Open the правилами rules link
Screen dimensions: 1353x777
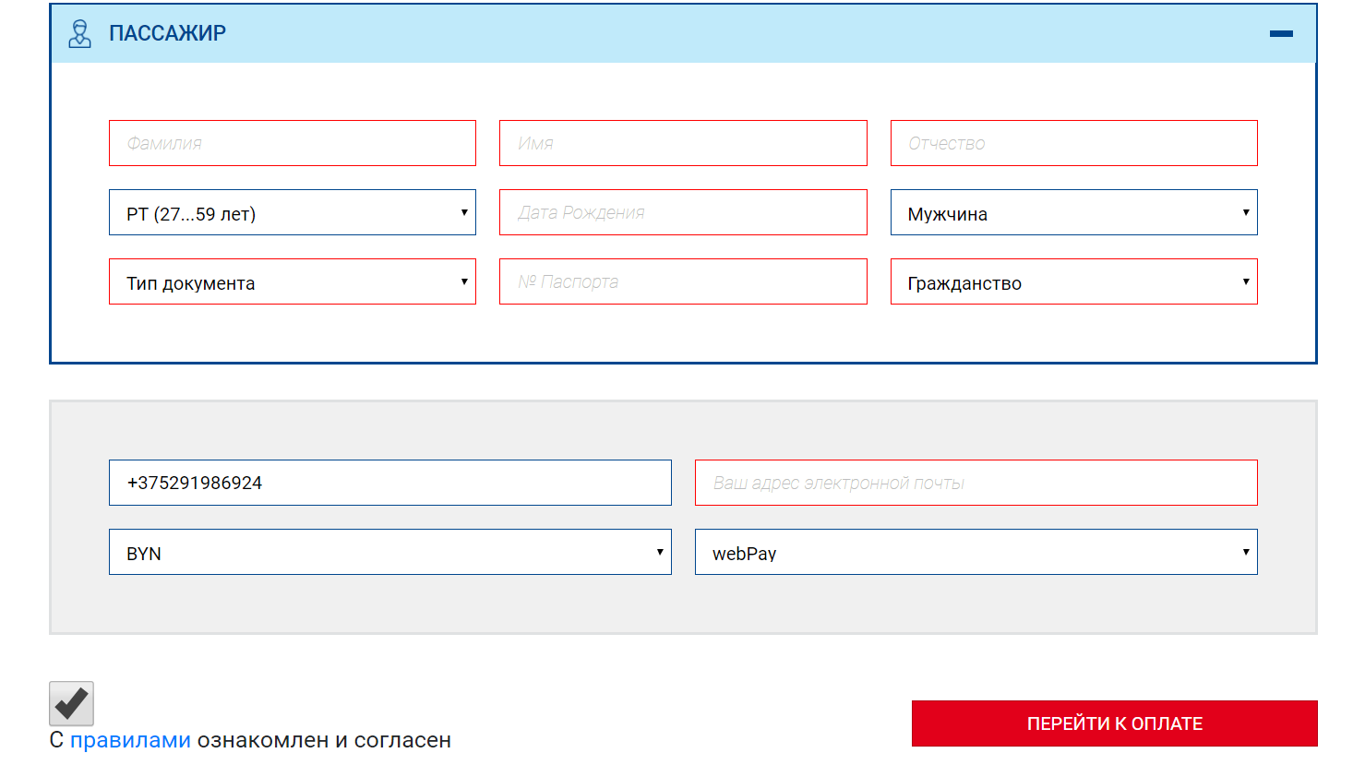(130, 740)
